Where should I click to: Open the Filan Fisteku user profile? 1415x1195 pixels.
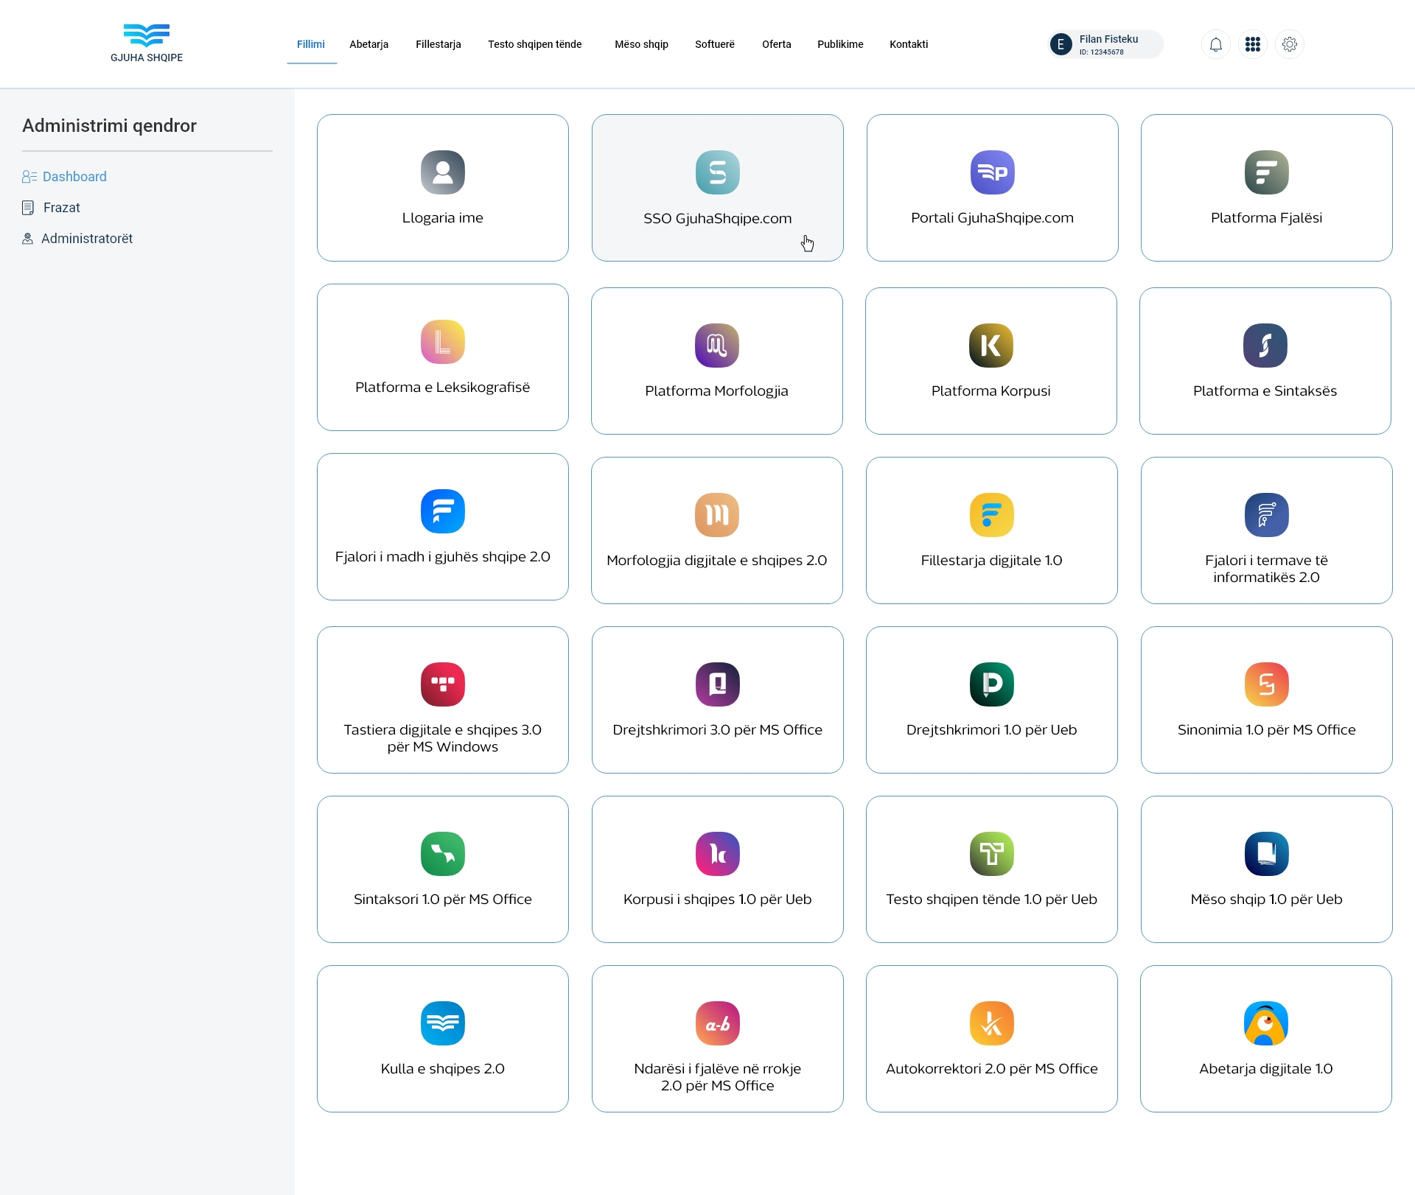[x=1105, y=44]
